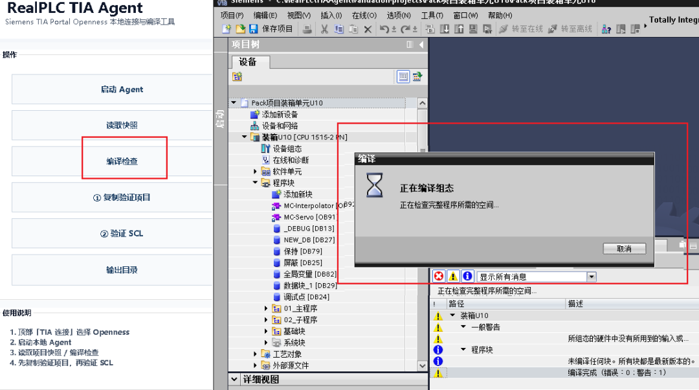699x390 pixels.
Task: Open the 工具(T) menu
Action: click(x=432, y=15)
